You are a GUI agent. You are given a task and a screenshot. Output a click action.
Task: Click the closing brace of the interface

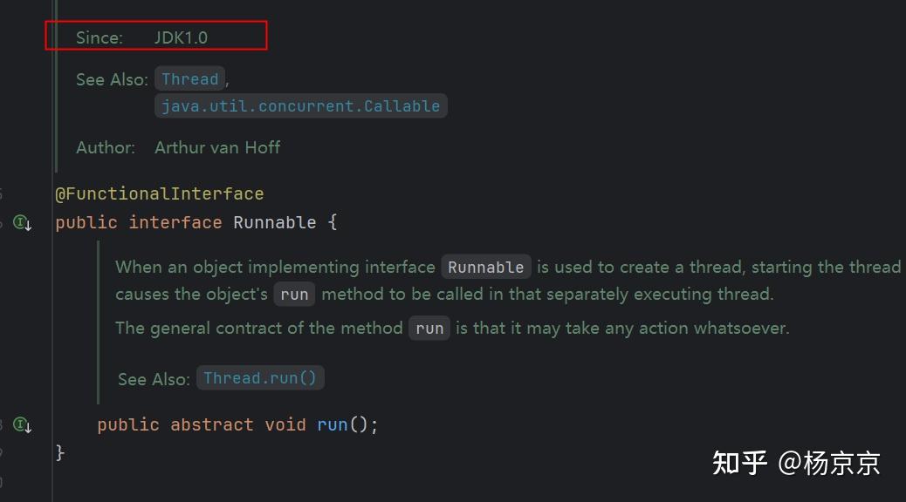tap(60, 452)
